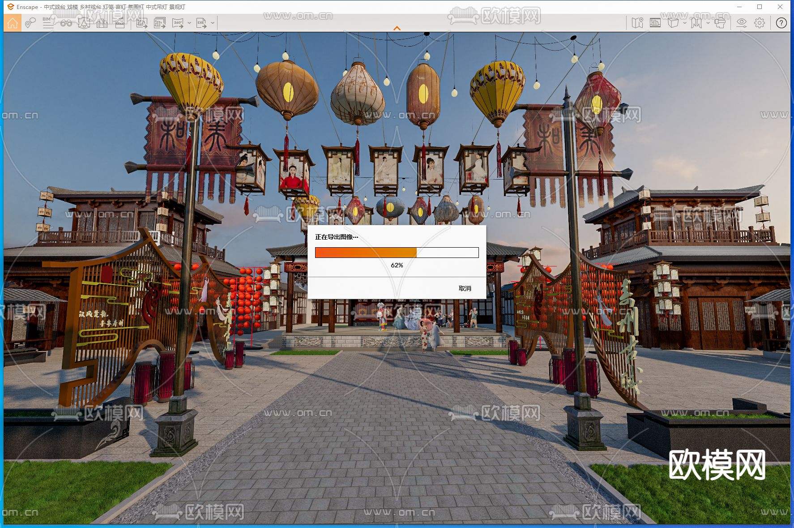
Task: Open view management with the binoculars icon
Action: click(66, 23)
